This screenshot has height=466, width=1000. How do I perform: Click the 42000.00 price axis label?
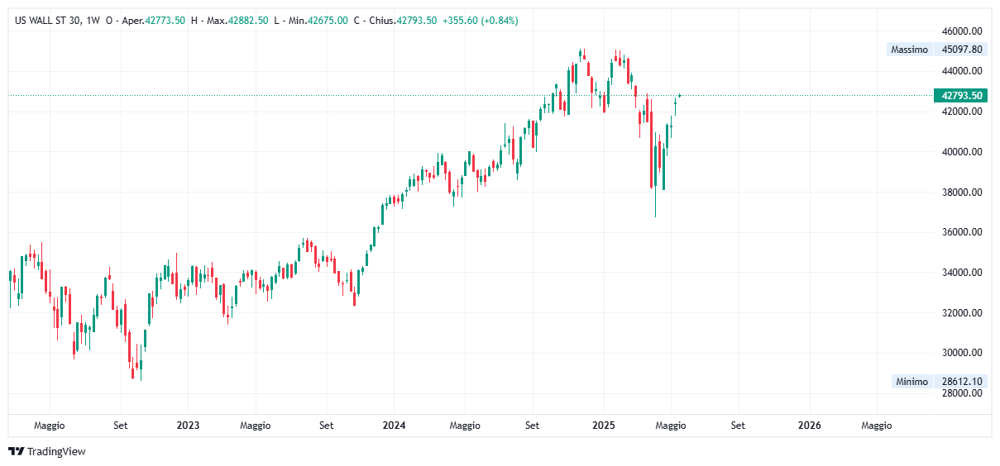tap(962, 112)
